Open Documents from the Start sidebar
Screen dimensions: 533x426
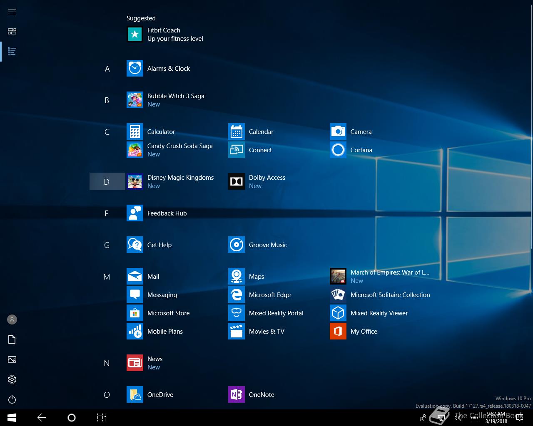(x=12, y=339)
